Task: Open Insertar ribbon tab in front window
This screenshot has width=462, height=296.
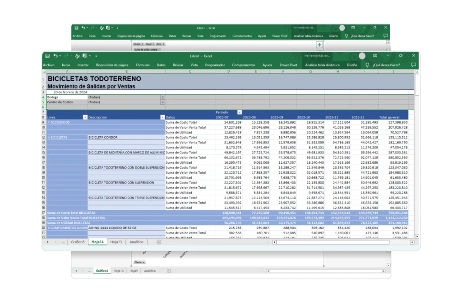Action: click(x=83, y=65)
